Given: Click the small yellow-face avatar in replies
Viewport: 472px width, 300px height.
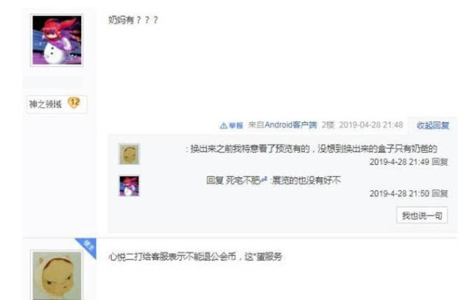Looking at the screenshot, I should [x=129, y=154].
